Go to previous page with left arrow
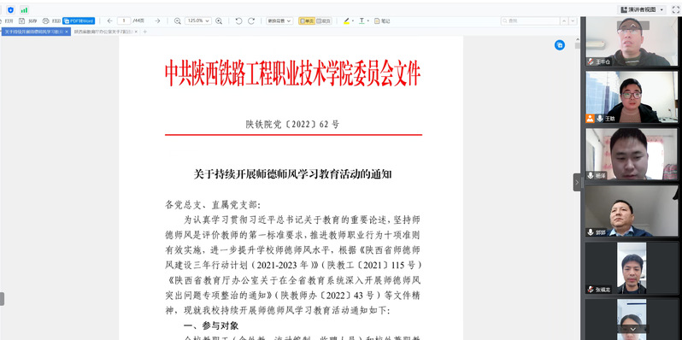682x340 pixels. pos(109,21)
